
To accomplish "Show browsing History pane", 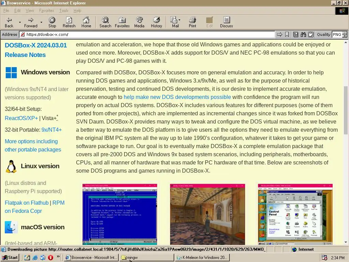I will [156, 22].
